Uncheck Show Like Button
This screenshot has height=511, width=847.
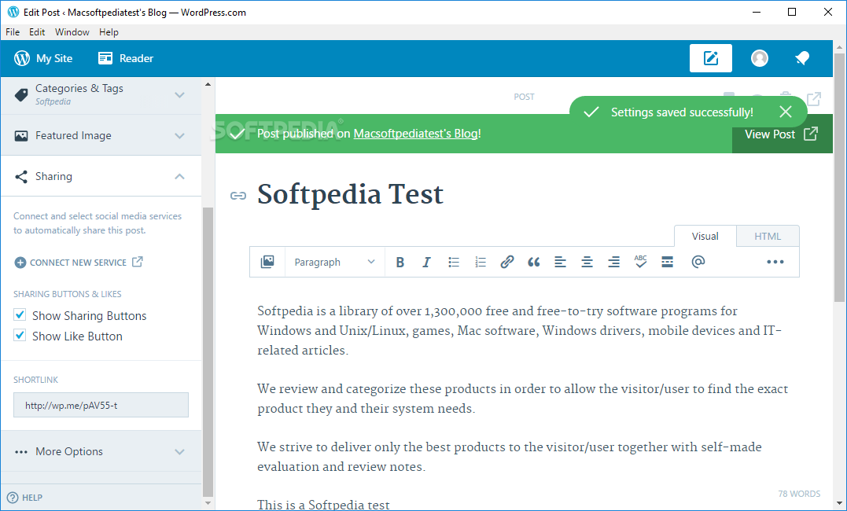tap(20, 336)
